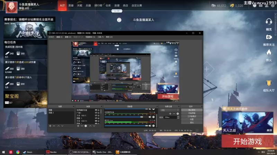Click the red 开始游戏 button in game
Image resolution: width=277 pixels, height=155 pixels.
point(247,141)
